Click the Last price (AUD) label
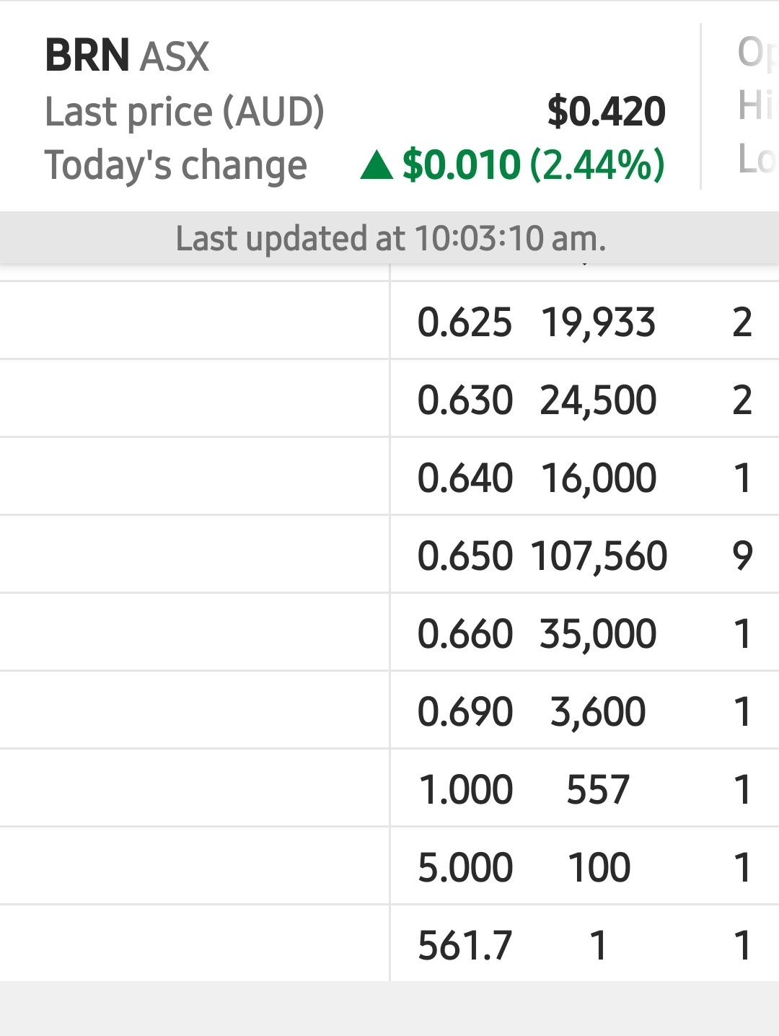The height and width of the screenshot is (1036, 779). tap(185, 112)
